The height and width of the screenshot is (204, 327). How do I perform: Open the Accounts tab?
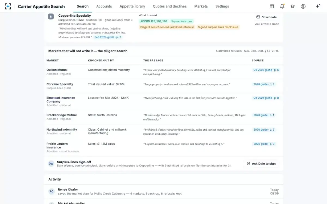(x=104, y=6)
